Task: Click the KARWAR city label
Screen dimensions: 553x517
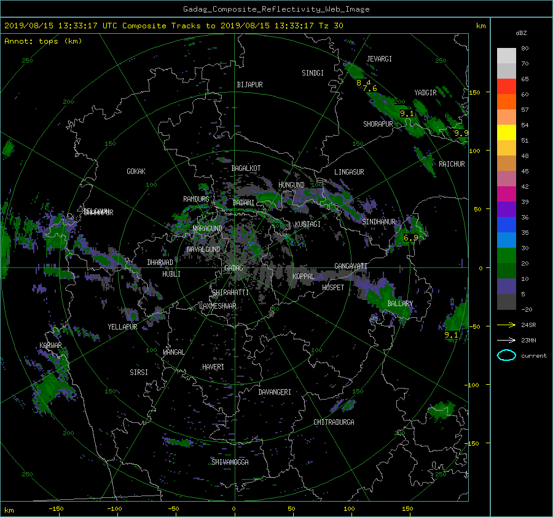Action: pyautogui.click(x=50, y=345)
